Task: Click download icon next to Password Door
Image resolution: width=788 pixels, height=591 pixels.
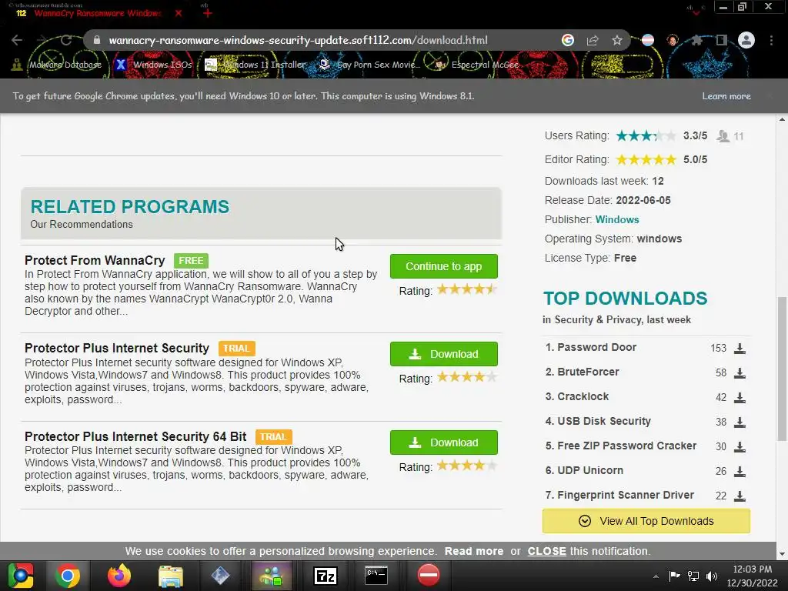Action: coord(740,349)
